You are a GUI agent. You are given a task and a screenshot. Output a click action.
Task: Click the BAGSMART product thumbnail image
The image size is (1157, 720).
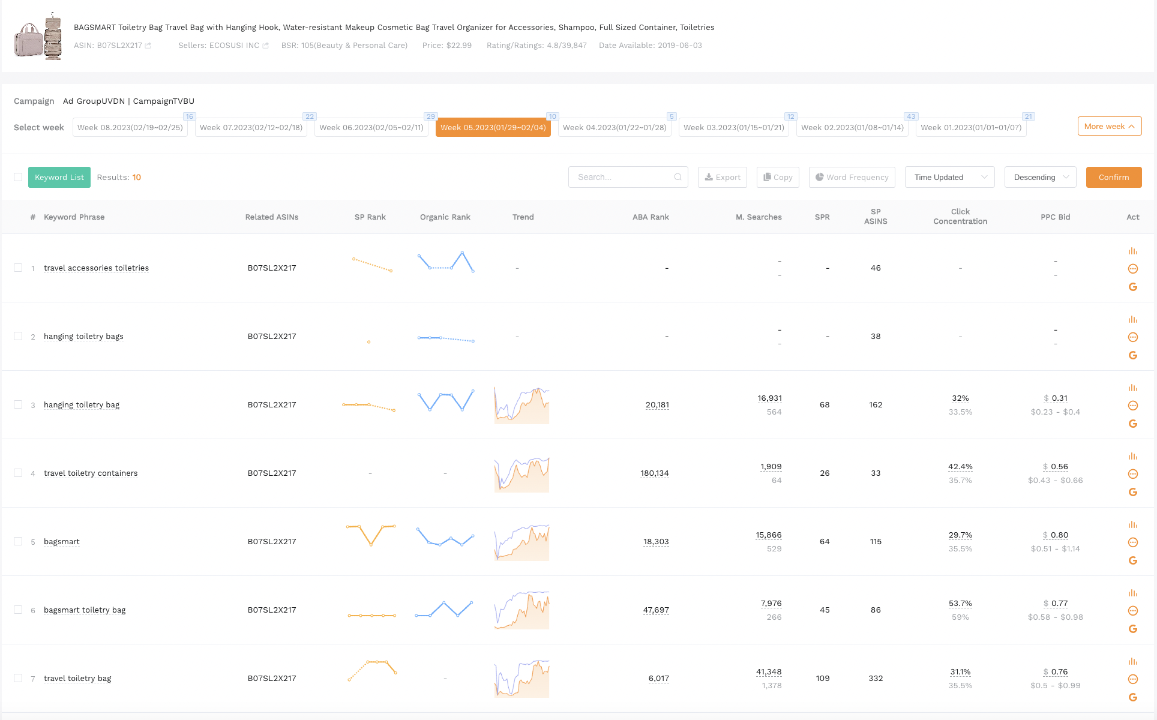click(38, 36)
